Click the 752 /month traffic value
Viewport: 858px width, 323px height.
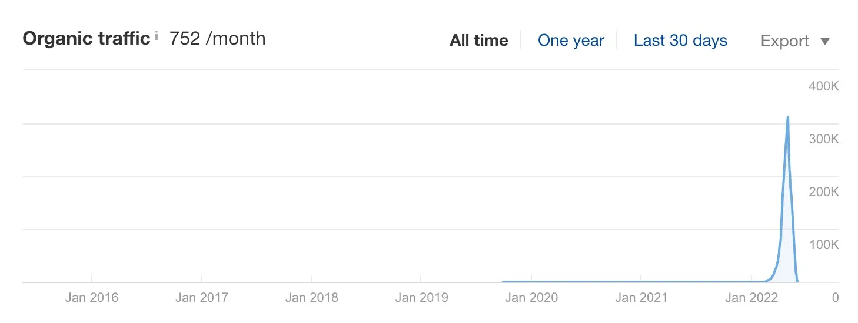(x=217, y=39)
